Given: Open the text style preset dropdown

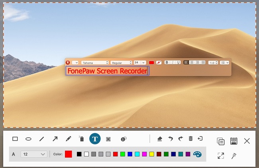Looking at the screenshot, I should 75,63.
